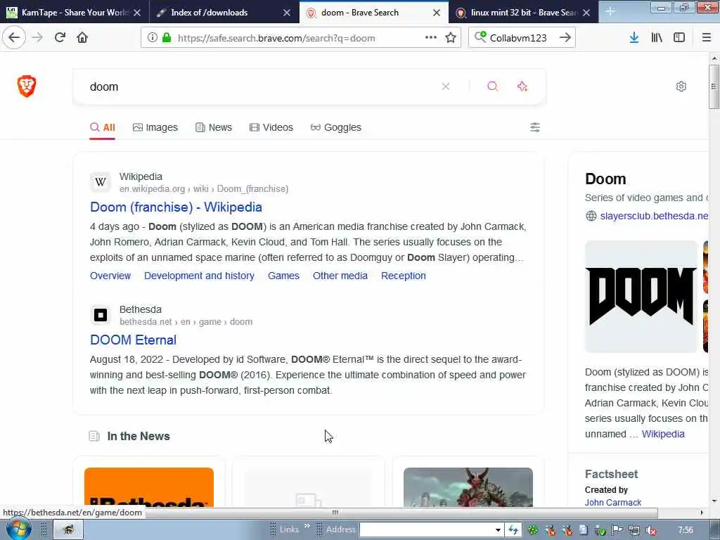
Task: Click the horizontal page scrollbar
Action: tap(335, 513)
